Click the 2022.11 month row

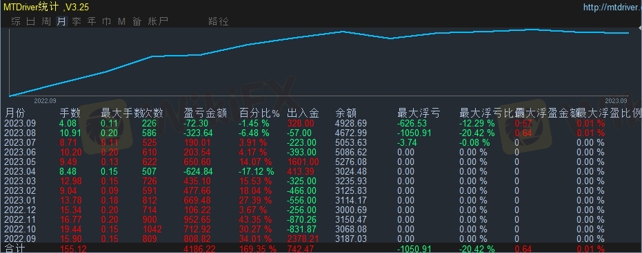tap(321, 219)
